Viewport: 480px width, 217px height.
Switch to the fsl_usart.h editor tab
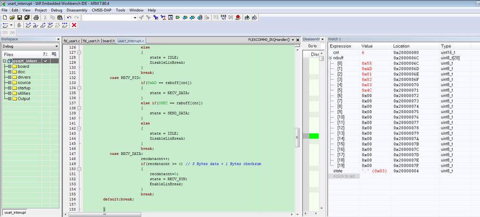91,41
